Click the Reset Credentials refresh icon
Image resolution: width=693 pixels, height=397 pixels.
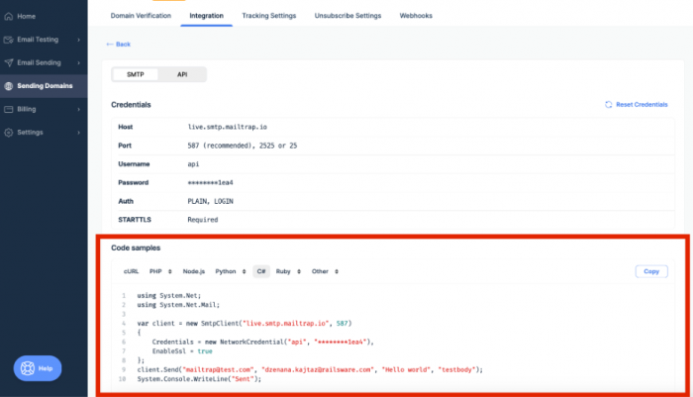[609, 105]
